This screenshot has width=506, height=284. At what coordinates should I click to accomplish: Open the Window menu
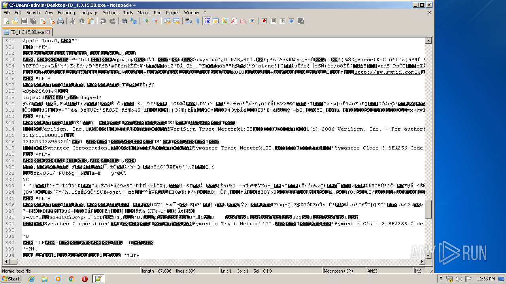[192, 13]
